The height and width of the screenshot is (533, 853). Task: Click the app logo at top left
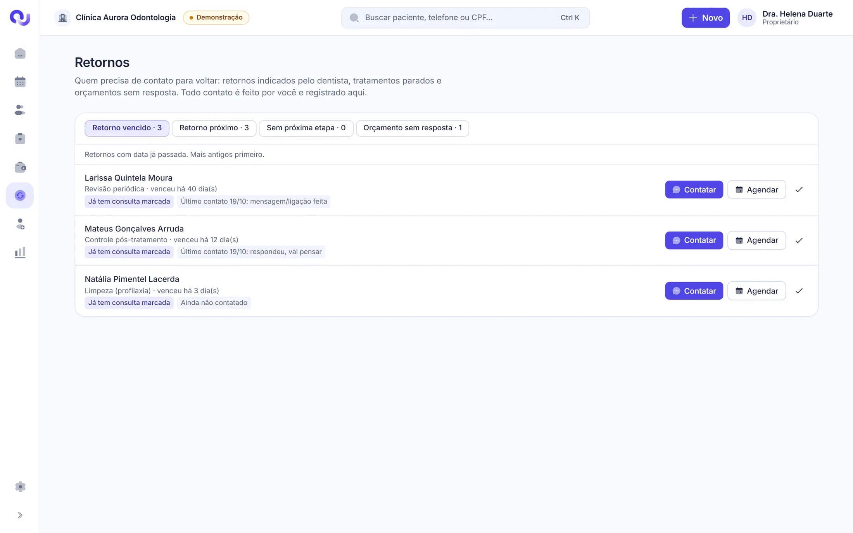coord(20,17)
